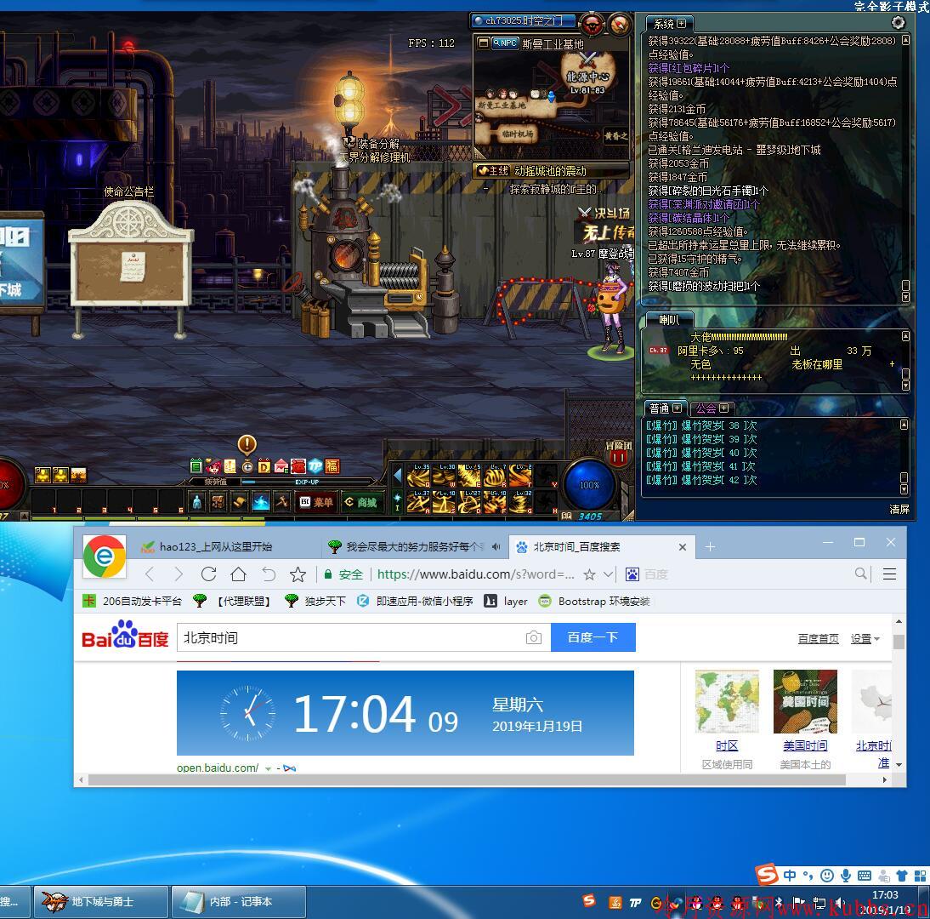The width and height of the screenshot is (930, 919).
Task: Switch to the 我会尽最大的努力 browser tab
Action: coord(415,547)
